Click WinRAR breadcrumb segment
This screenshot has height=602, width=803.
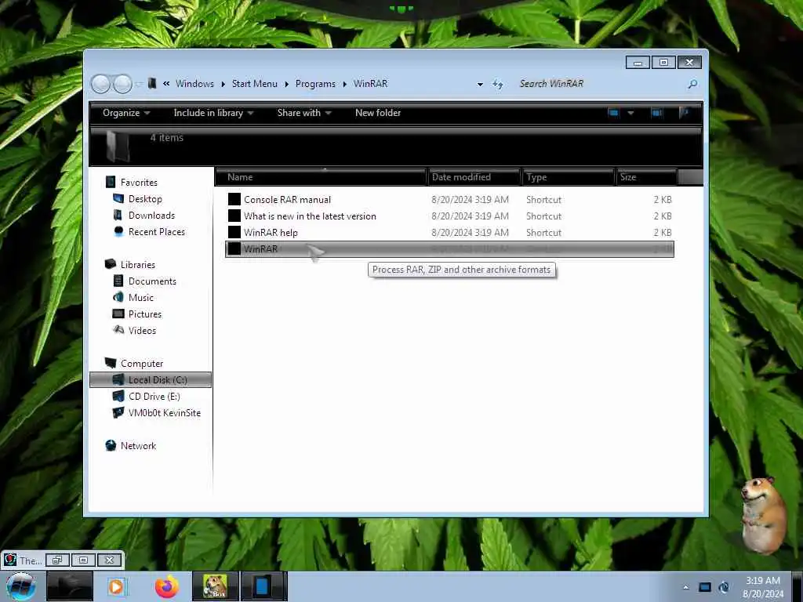click(370, 83)
